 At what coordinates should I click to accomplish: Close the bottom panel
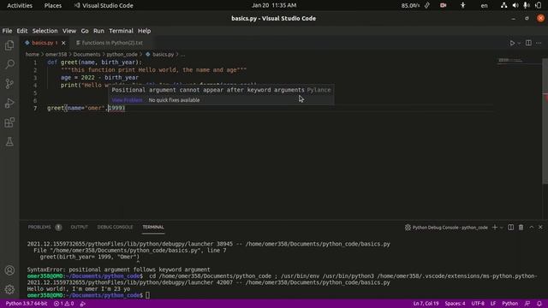540,228
